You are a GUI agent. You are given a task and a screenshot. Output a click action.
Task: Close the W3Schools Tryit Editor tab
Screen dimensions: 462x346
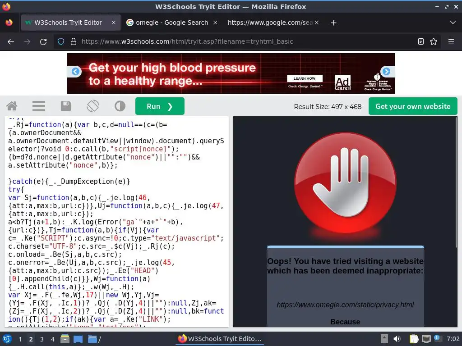coord(113,23)
